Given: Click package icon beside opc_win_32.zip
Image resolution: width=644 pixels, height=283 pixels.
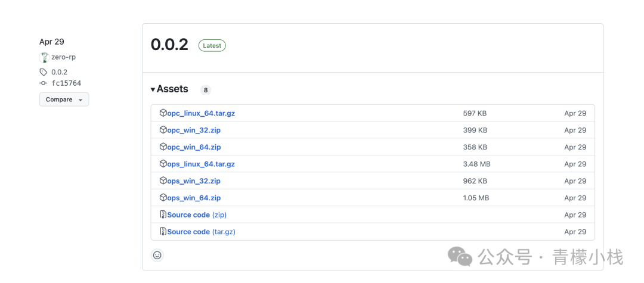Looking at the screenshot, I should pos(163,130).
